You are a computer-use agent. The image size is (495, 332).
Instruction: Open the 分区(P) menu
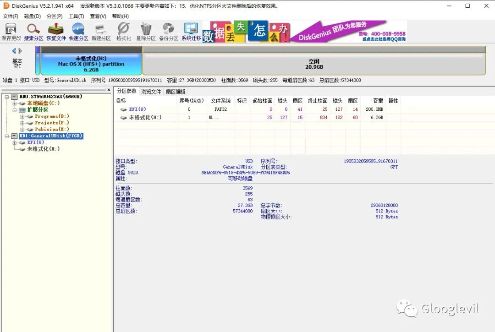(54, 16)
